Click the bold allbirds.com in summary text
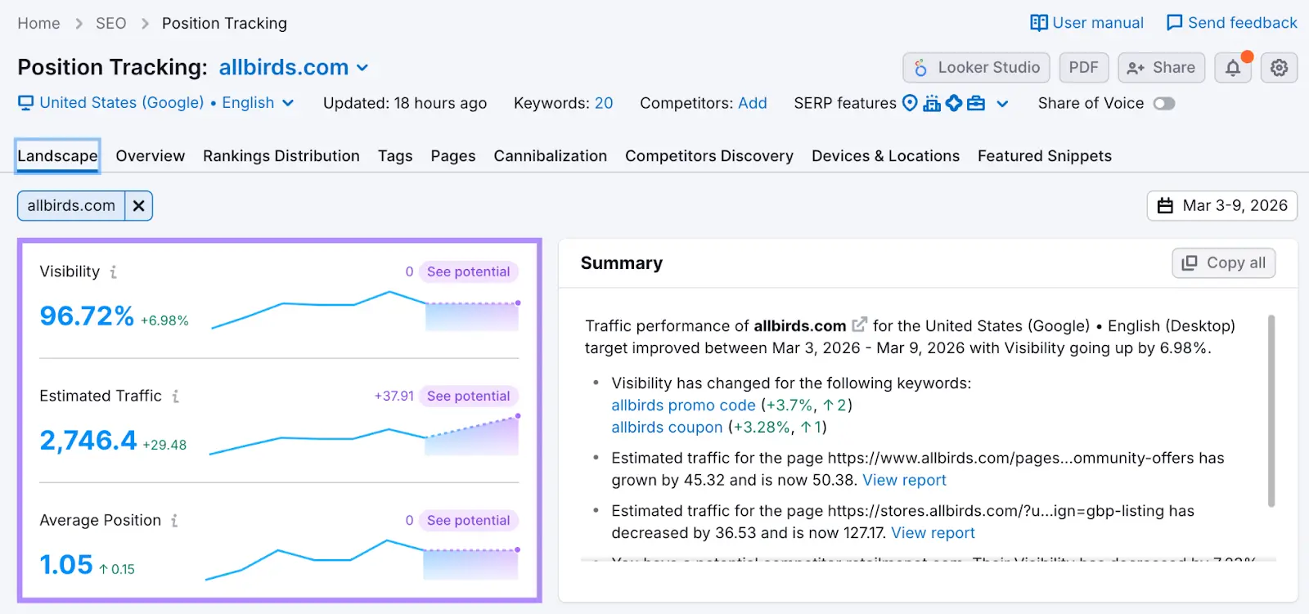Viewport: 1309px width, 614px height. point(800,326)
